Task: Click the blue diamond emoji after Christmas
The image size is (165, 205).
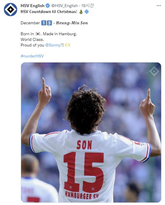Action: (87, 12)
